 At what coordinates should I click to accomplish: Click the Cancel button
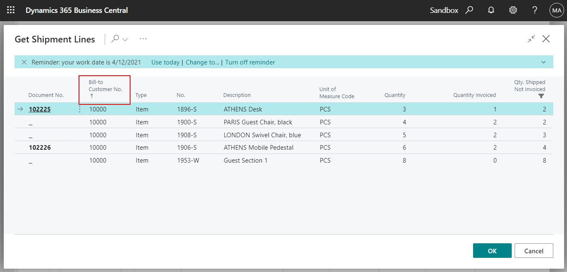point(534,250)
